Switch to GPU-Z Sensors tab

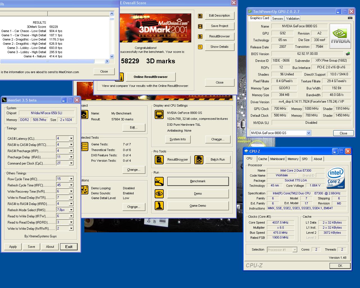[x=278, y=19]
